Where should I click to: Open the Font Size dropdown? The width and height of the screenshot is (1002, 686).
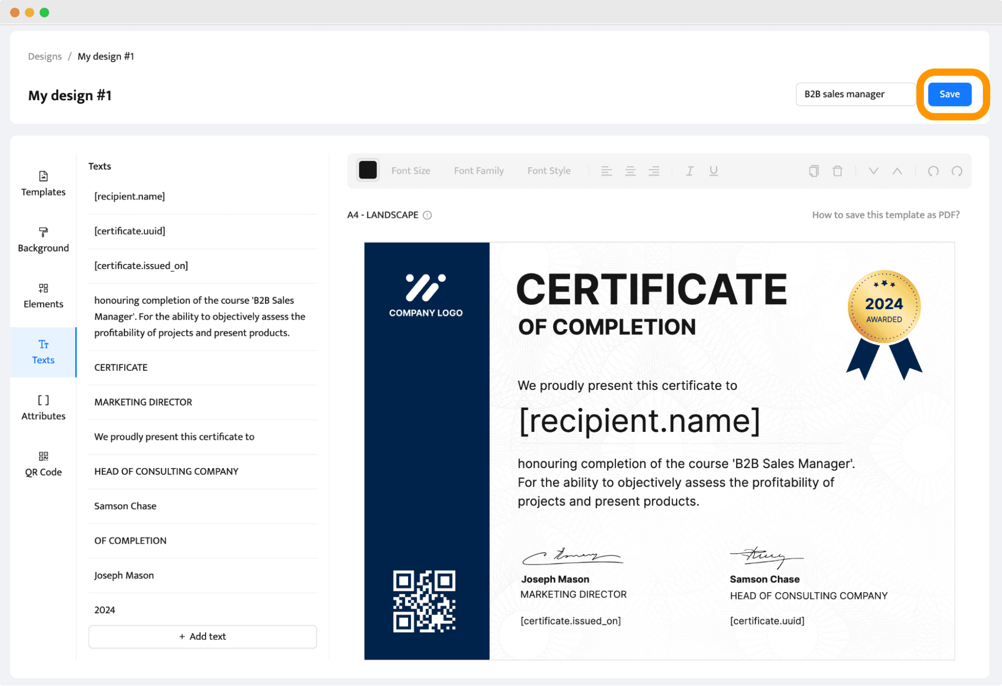(411, 171)
